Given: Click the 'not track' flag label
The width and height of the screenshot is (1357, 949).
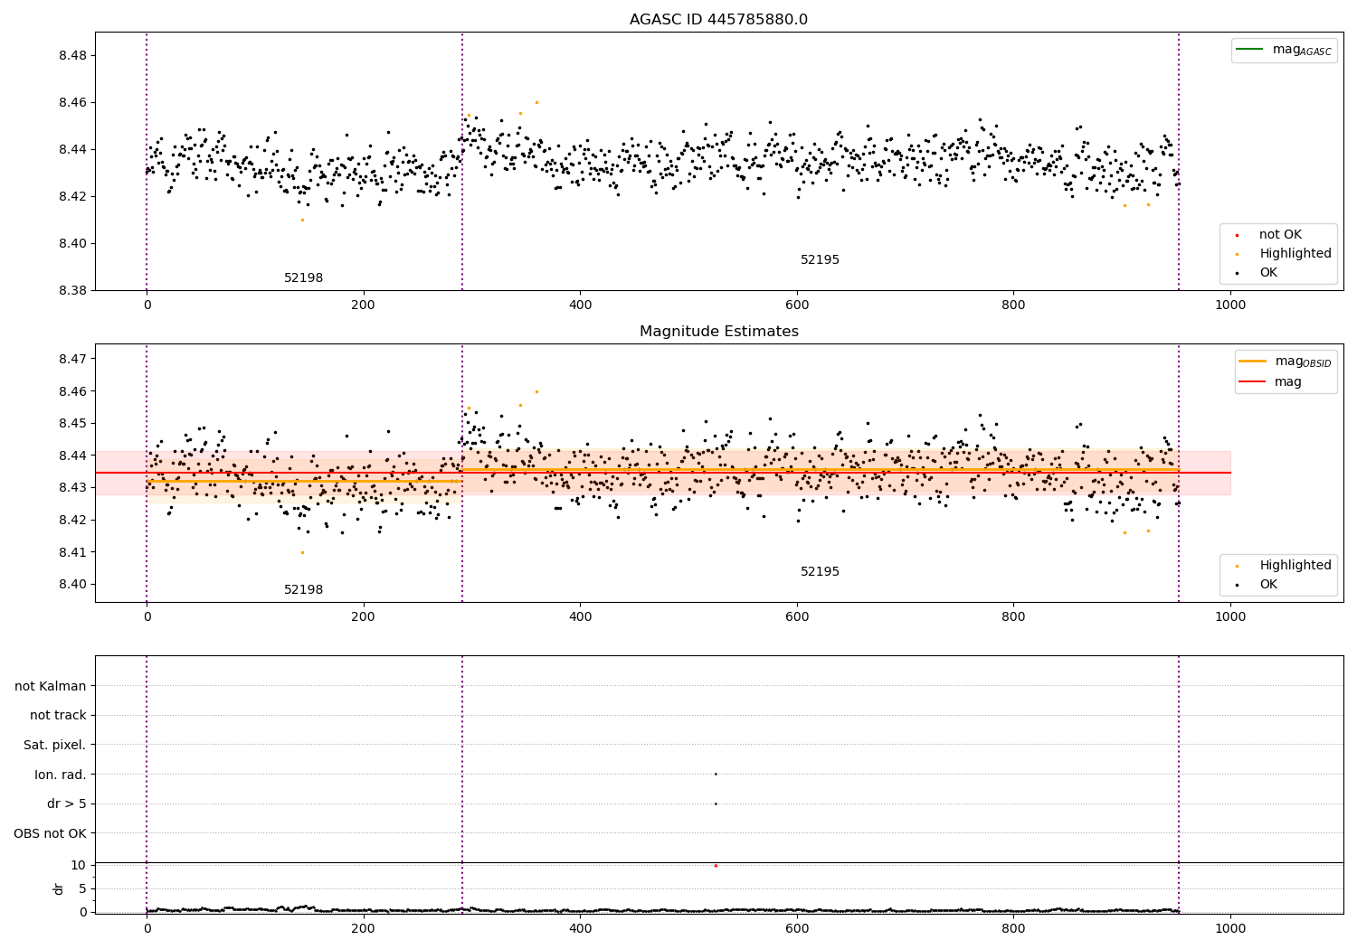Looking at the screenshot, I should pos(58,716).
